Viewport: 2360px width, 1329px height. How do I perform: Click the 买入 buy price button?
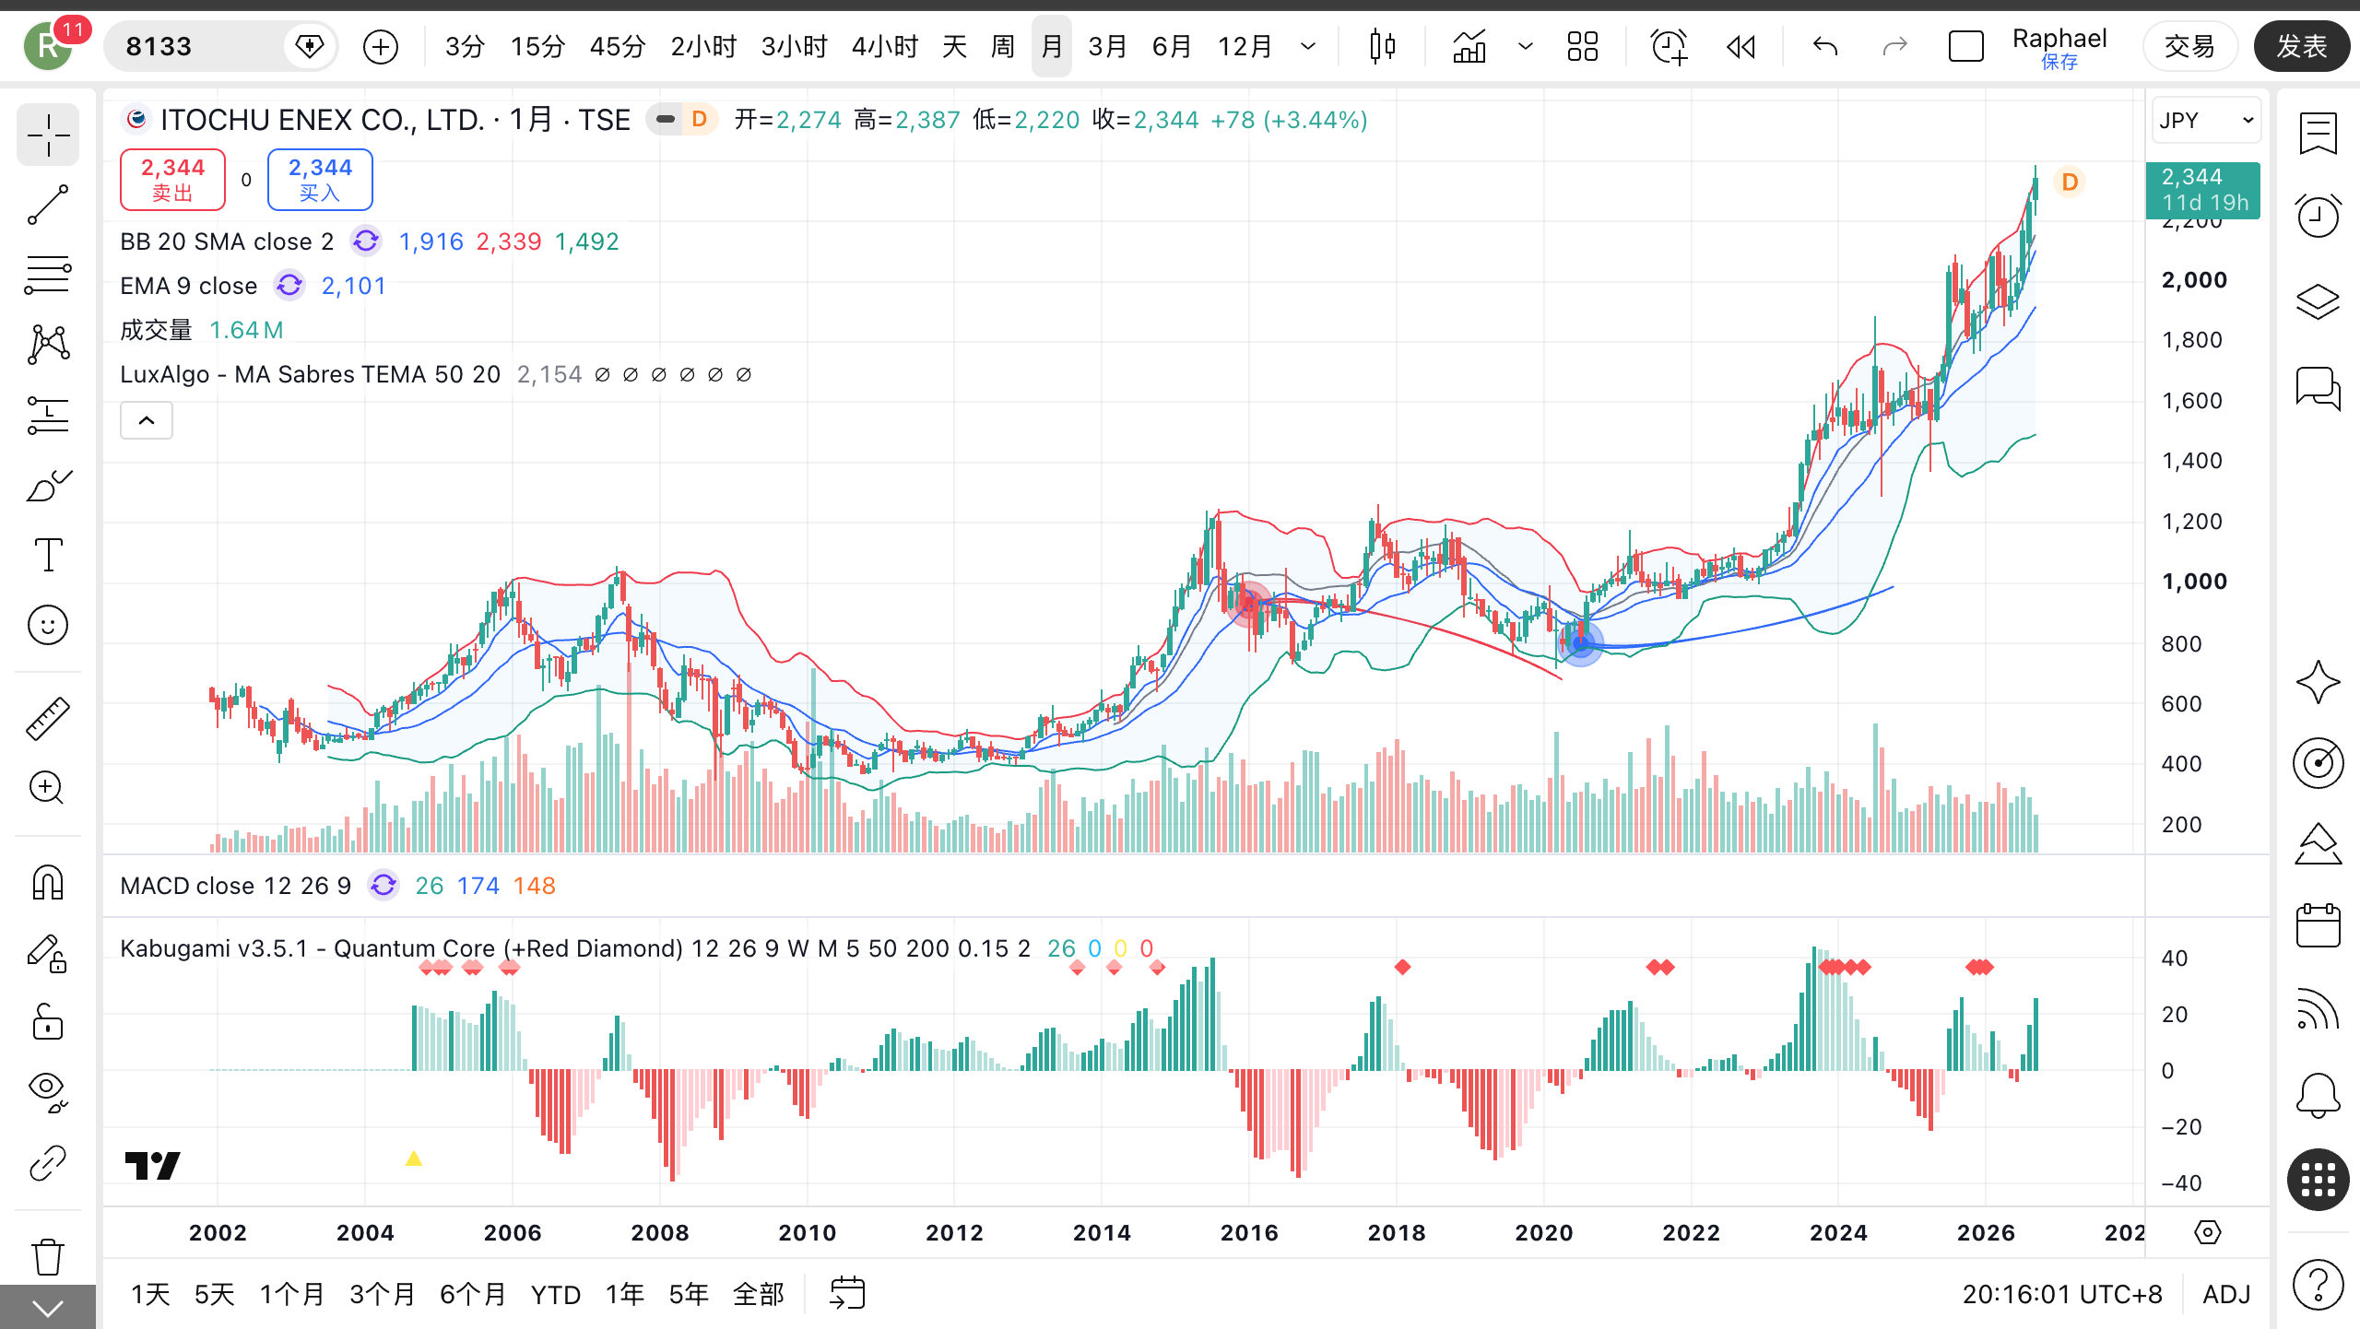320,180
